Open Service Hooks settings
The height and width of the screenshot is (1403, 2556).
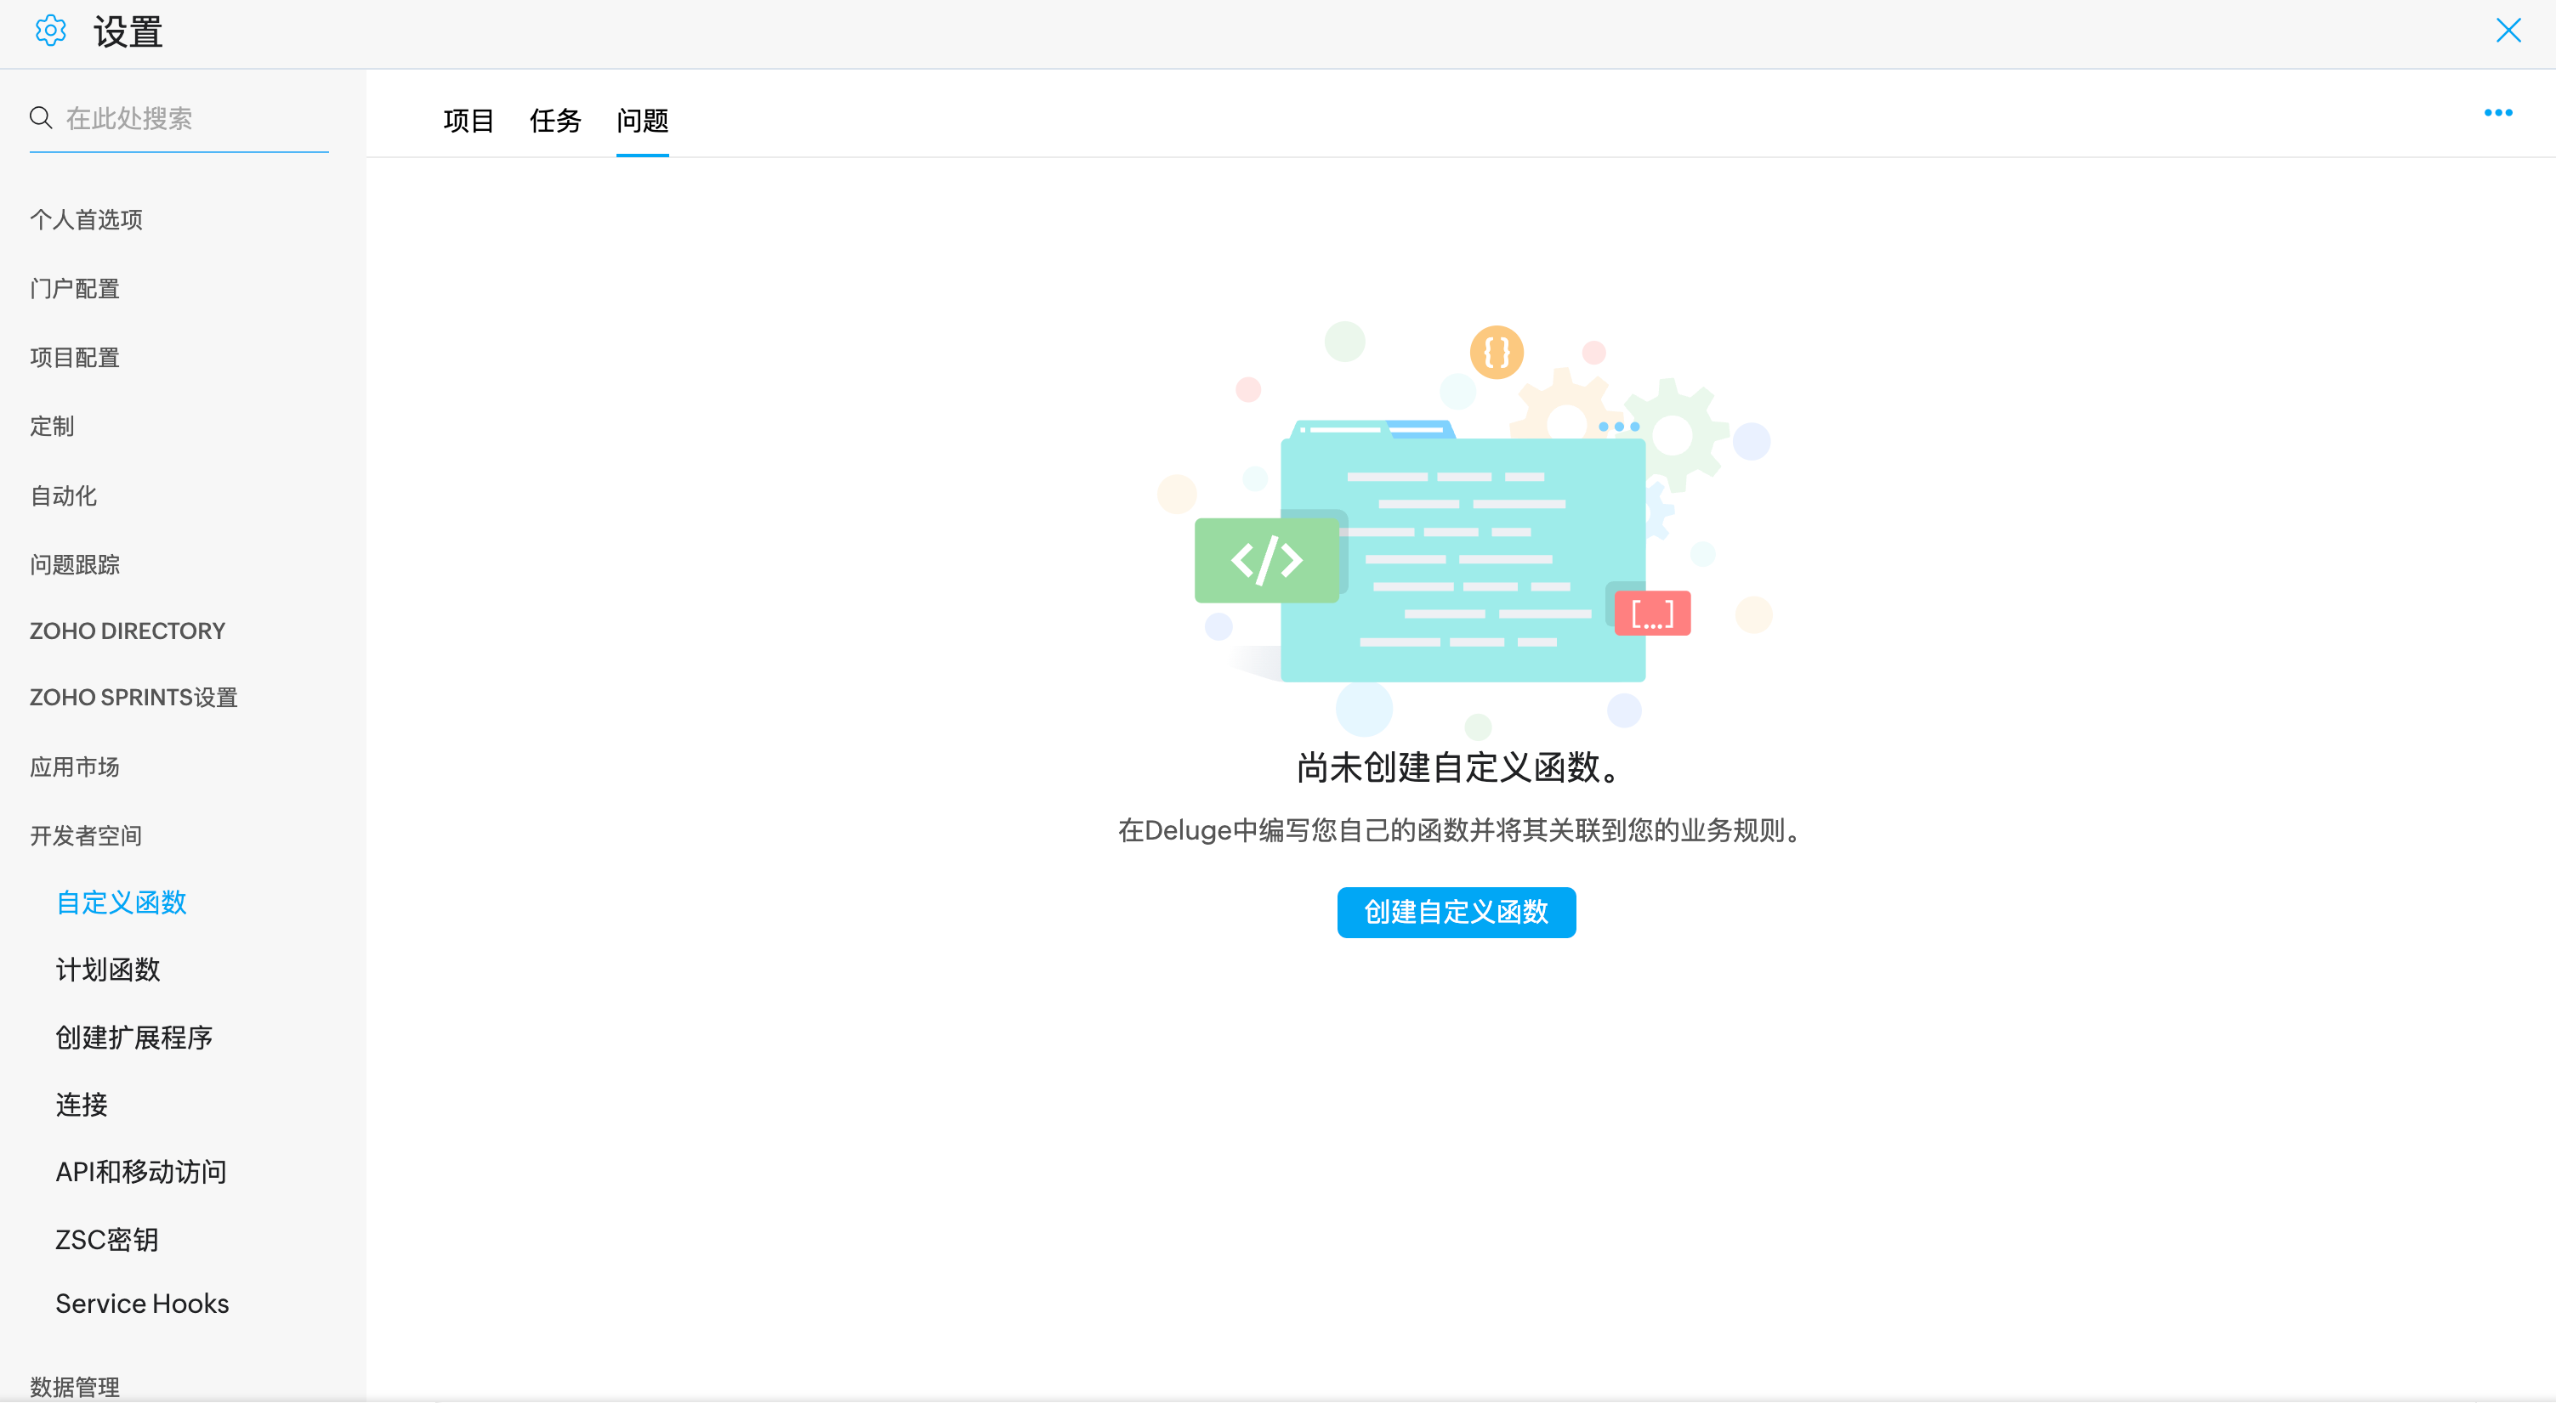(142, 1303)
